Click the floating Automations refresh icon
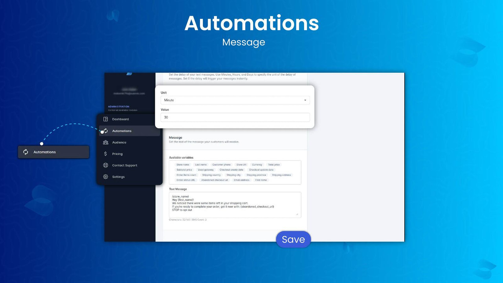 pyautogui.click(x=26, y=152)
